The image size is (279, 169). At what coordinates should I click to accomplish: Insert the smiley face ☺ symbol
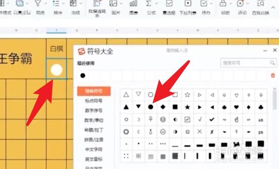[x=163, y=119]
